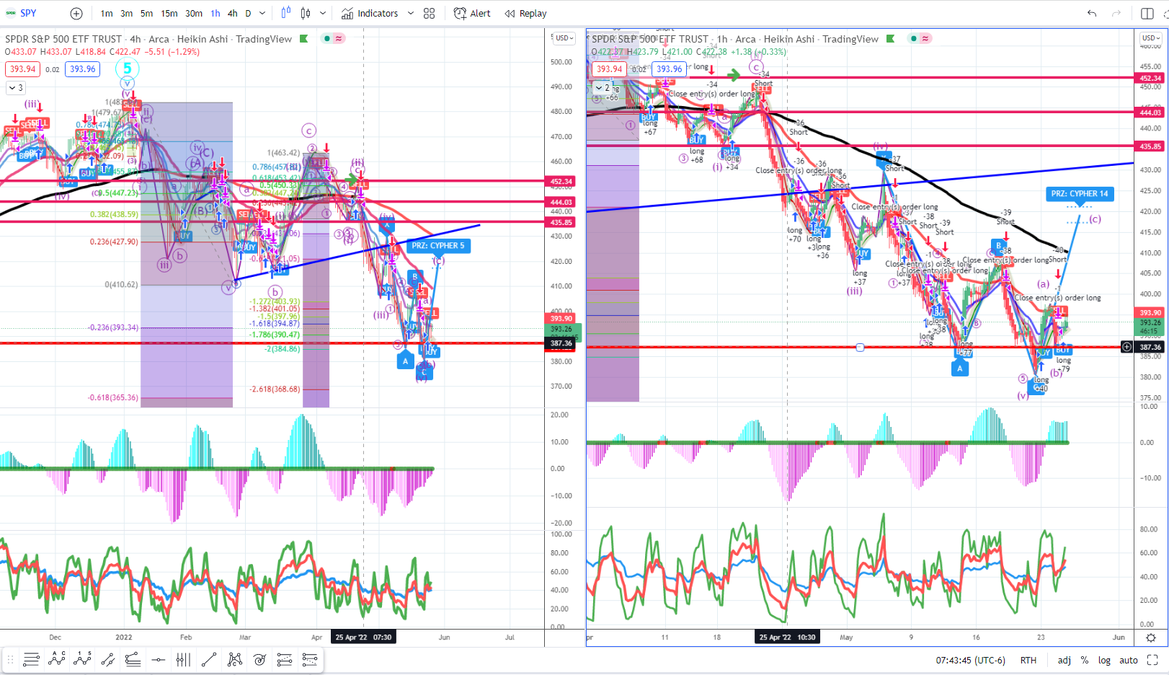Toggle percent scale mode
The height and width of the screenshot is (675, 1169).
point(1085,660)
